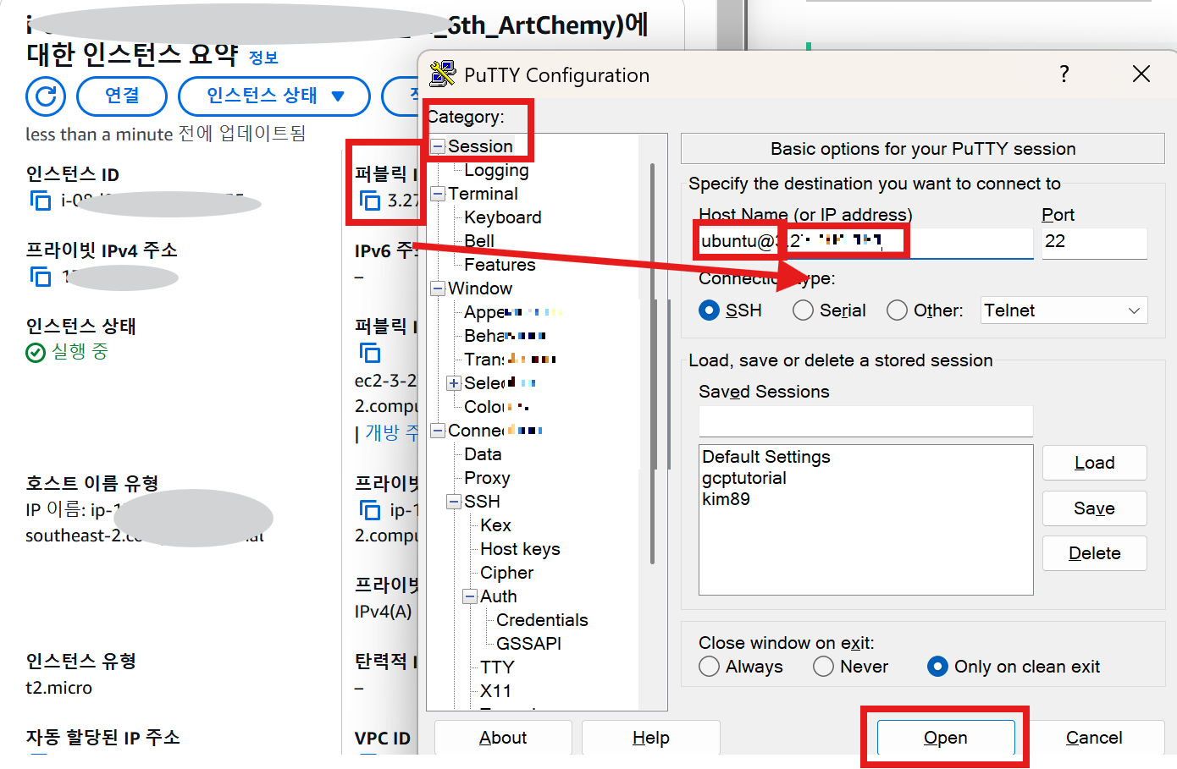Select X11 in the category tree
Viewport: 1177px width, 769px height.
click(495, 691)
